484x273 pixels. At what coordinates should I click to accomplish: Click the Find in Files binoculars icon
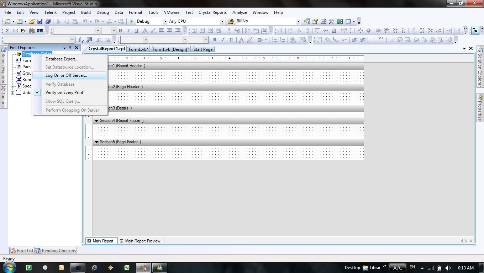(231, 21)
